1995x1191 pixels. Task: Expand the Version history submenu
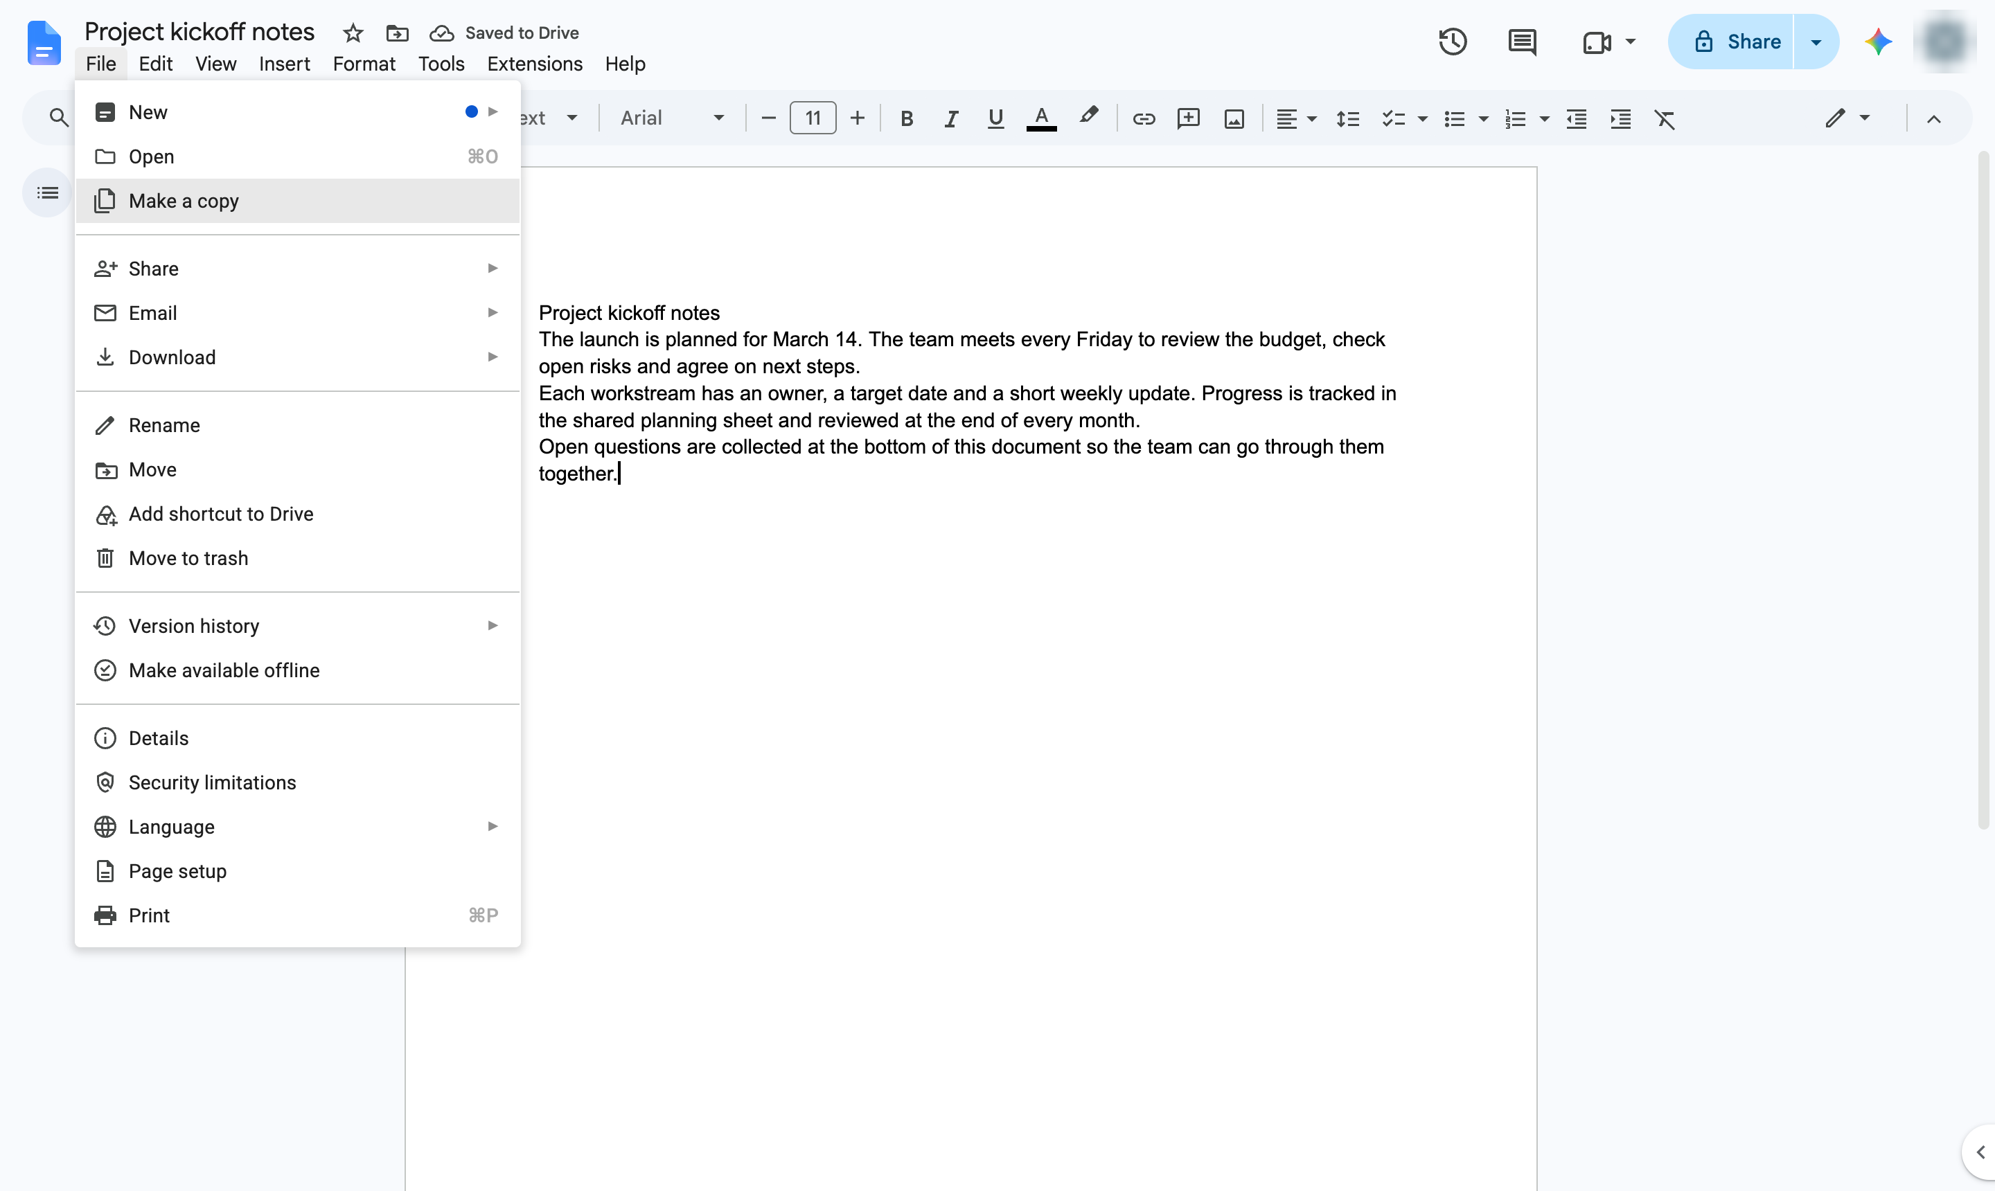(x=298, y=626)
